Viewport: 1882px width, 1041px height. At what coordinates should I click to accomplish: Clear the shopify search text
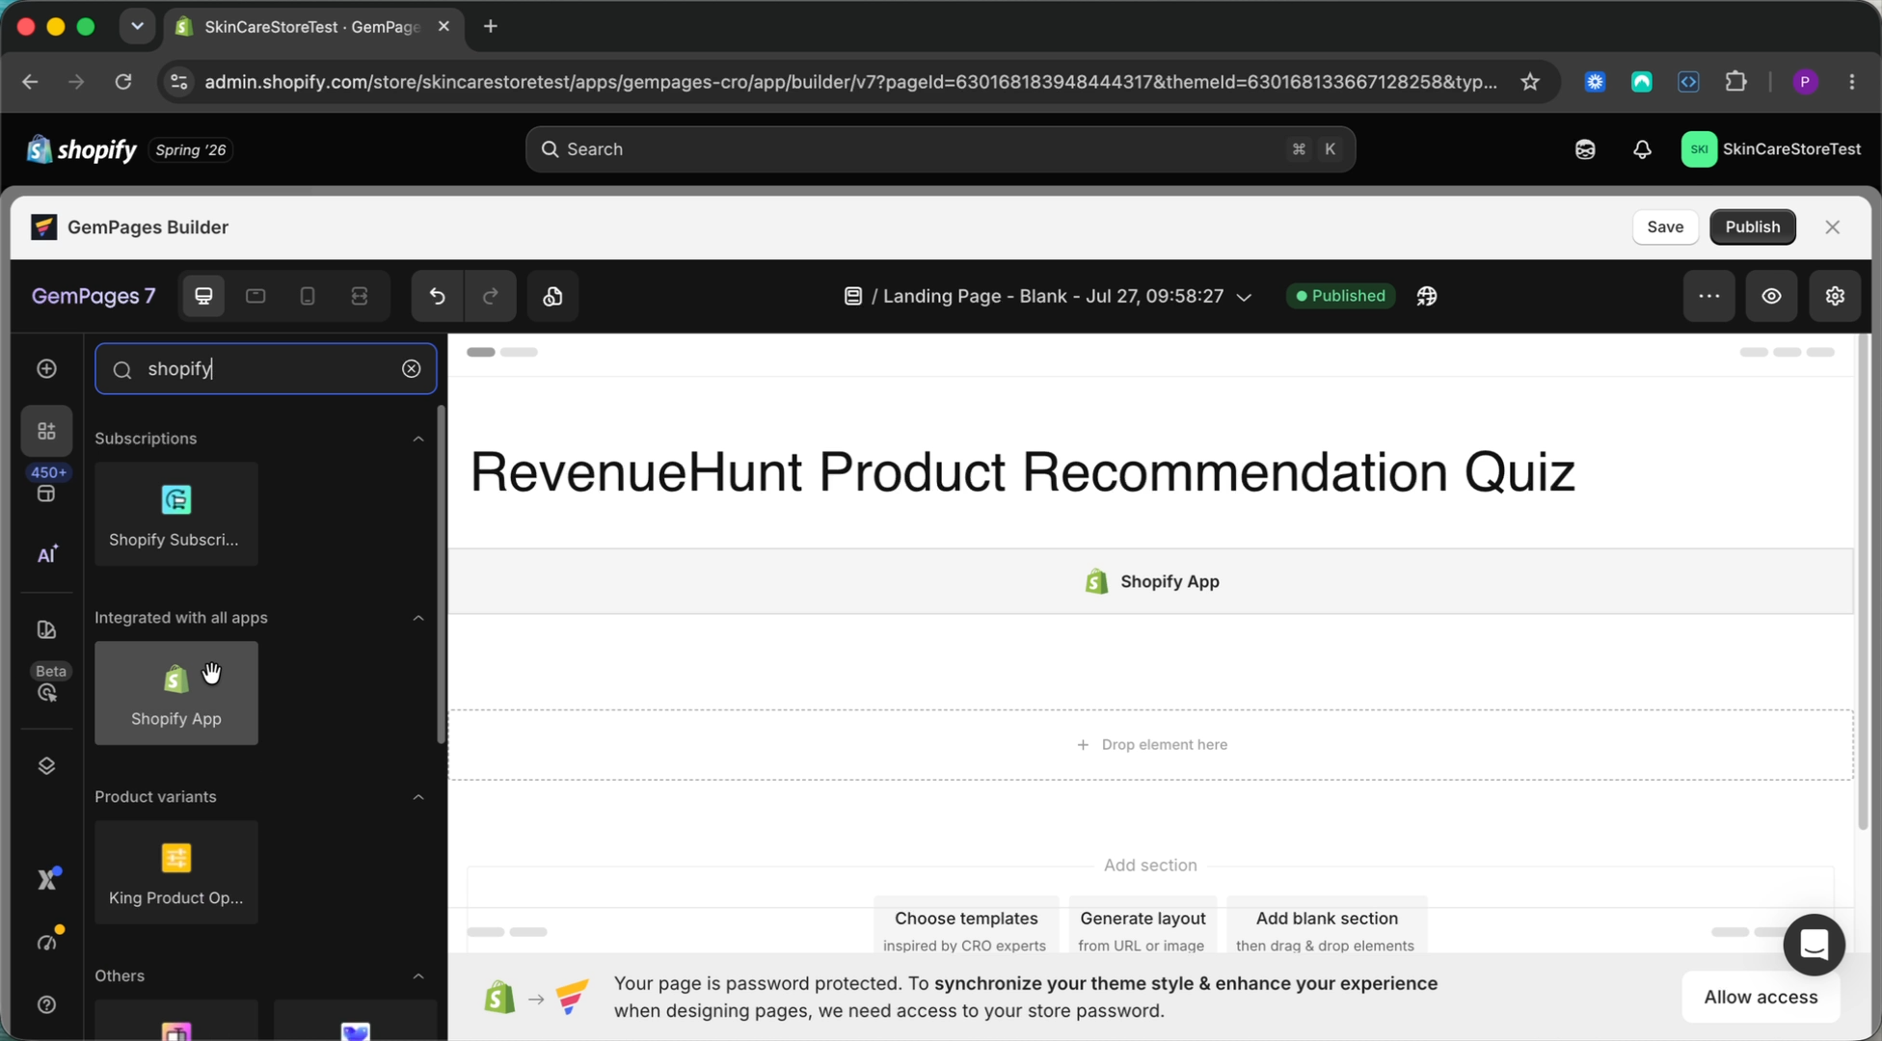pos(412,369)
